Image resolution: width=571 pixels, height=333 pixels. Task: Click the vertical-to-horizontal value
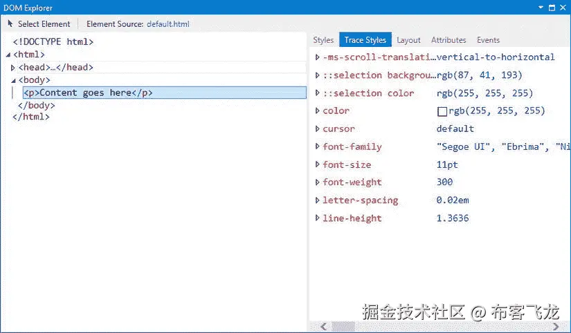(x=496, y=57)
